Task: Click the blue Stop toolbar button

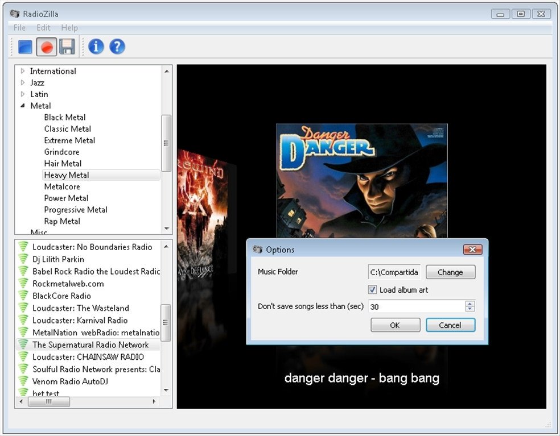Action: (25, 47)
